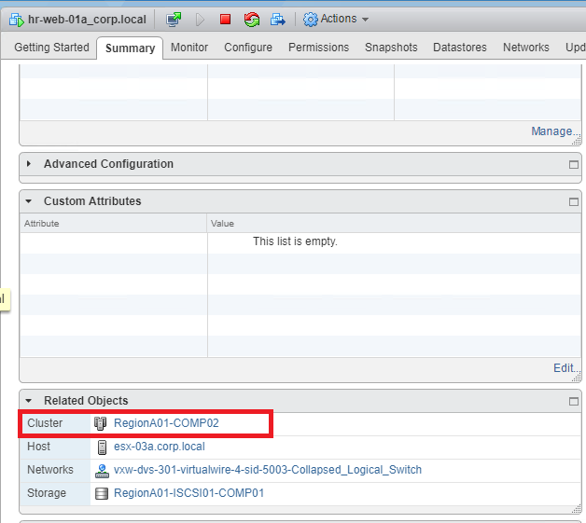The width and height of the screenshot is (586, 523).
Task: Open the RegionA01-COMP02 cluster link
Action: tap(166, 423)
